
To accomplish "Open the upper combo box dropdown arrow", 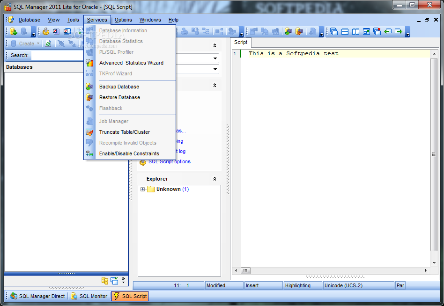I will (215, 58).
